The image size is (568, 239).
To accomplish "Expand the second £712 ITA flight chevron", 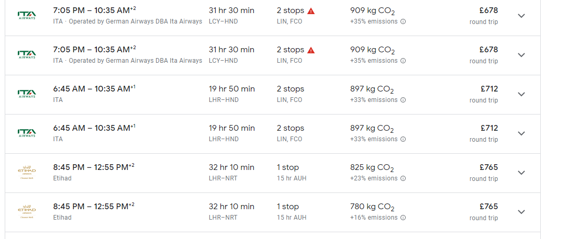I will [521, 133].
